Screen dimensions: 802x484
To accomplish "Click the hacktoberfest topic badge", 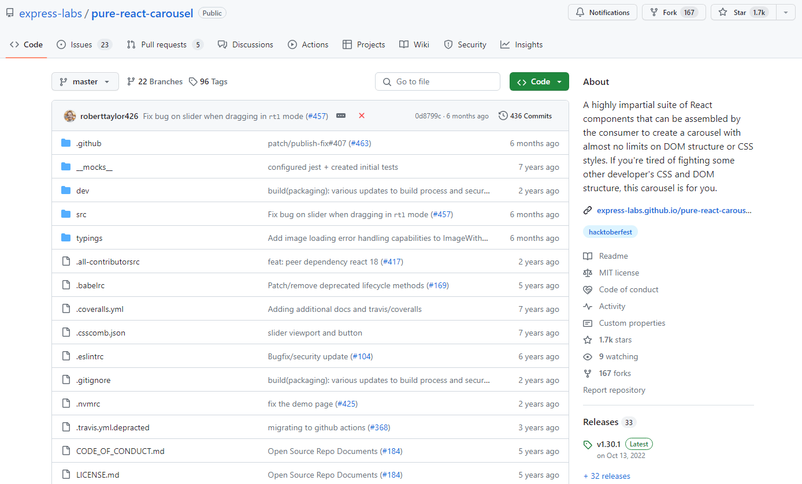I will tap(610, 232).
